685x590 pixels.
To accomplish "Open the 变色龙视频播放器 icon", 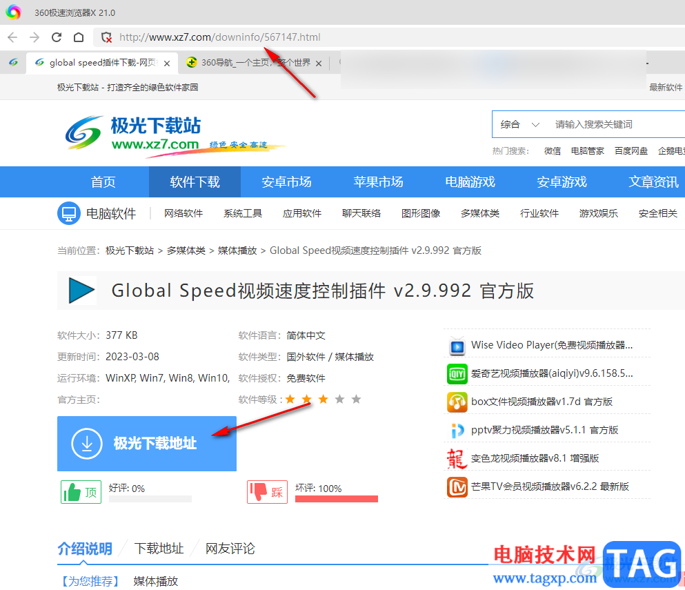I will (457, 459).
